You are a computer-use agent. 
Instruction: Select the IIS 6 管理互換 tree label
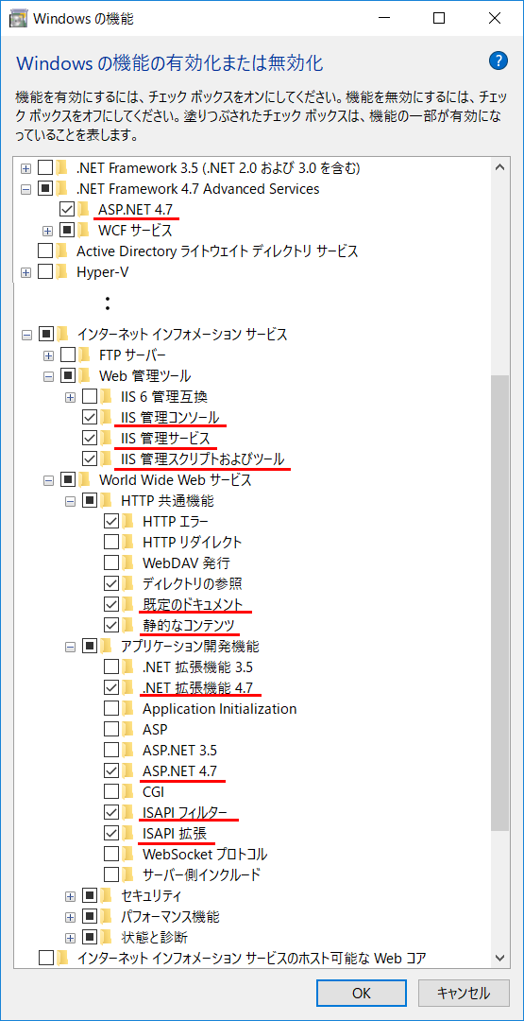point(164,397)
